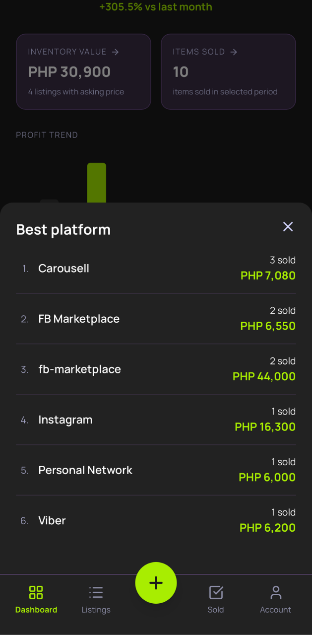The height and width of the screenshot is (635, 312).
Task: Expand the Items Sold card
Action: (x=228, y=71)
